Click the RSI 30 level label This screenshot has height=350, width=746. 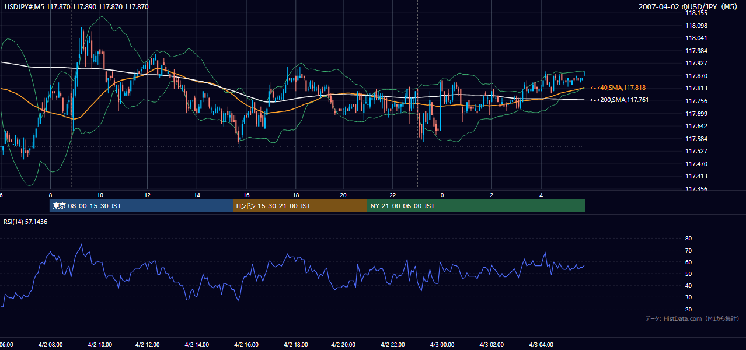pyautogui.click(x=688, y=297)
